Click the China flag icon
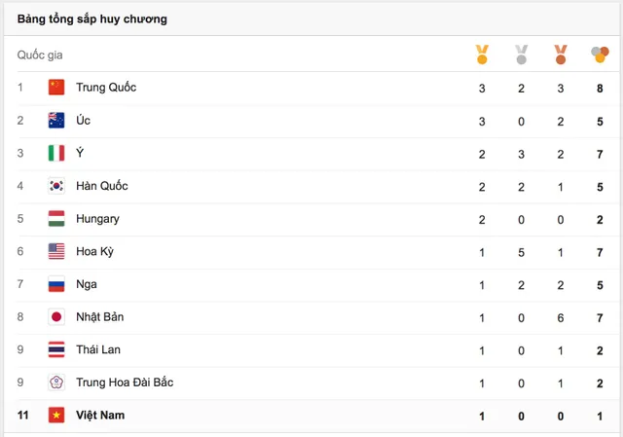Image resolution: width=623 pixels, height=437 pixels. tap(56, 88)
